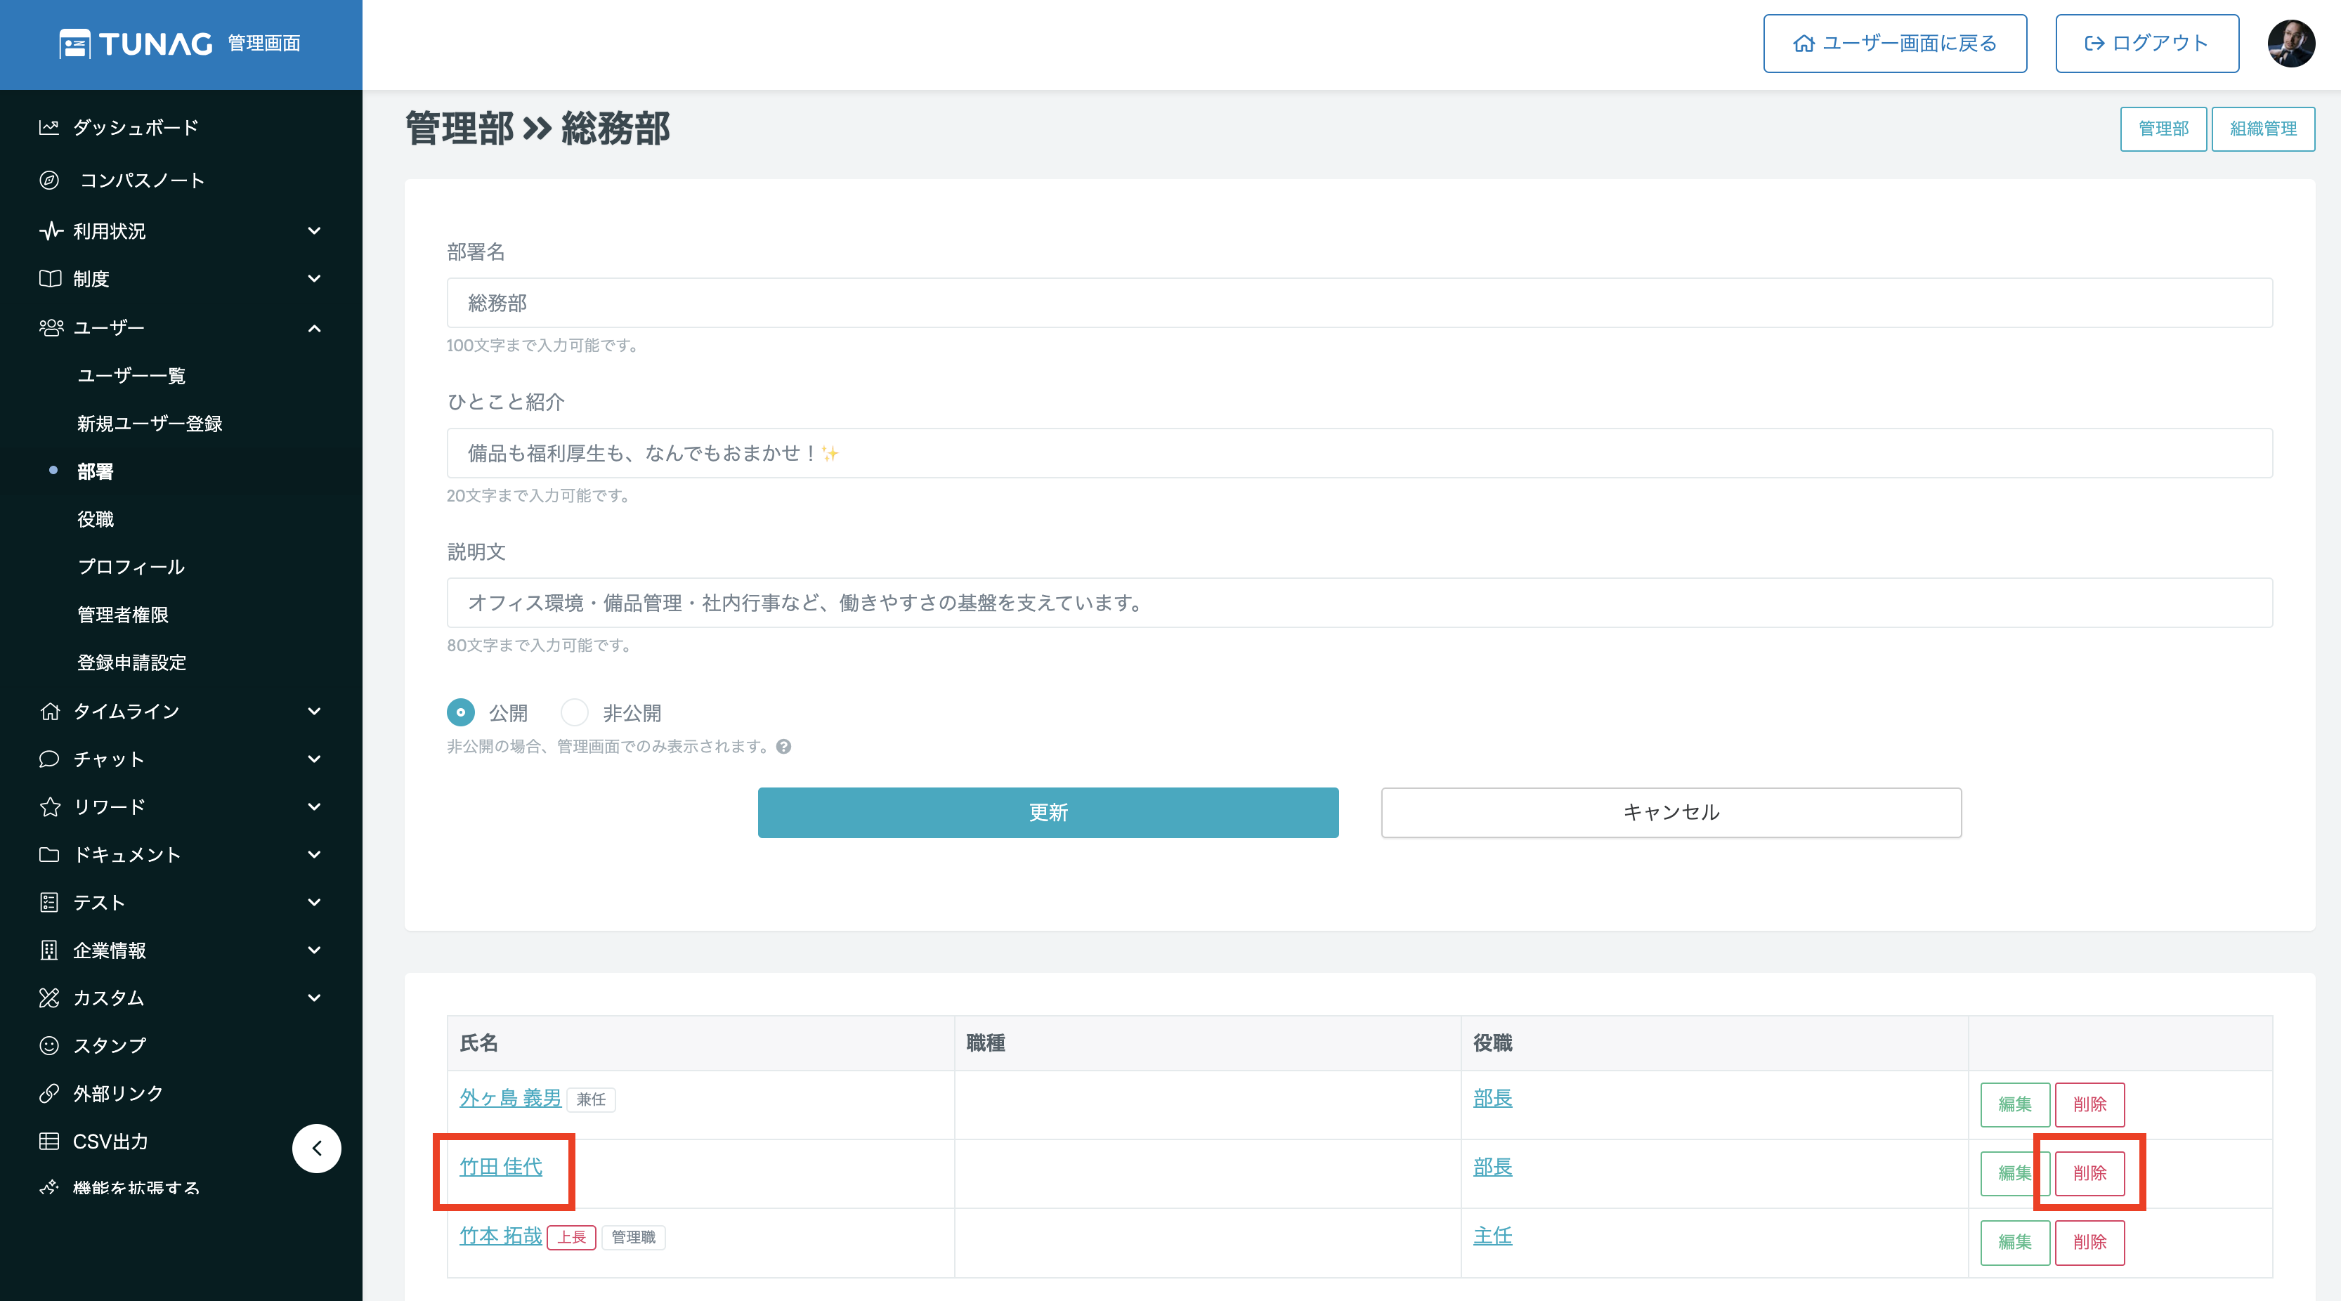Click the 企業情報 building icon
The height and width of the screenshot is (1301, 2341).
click(49, 950)
